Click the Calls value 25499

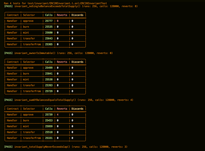49,68
